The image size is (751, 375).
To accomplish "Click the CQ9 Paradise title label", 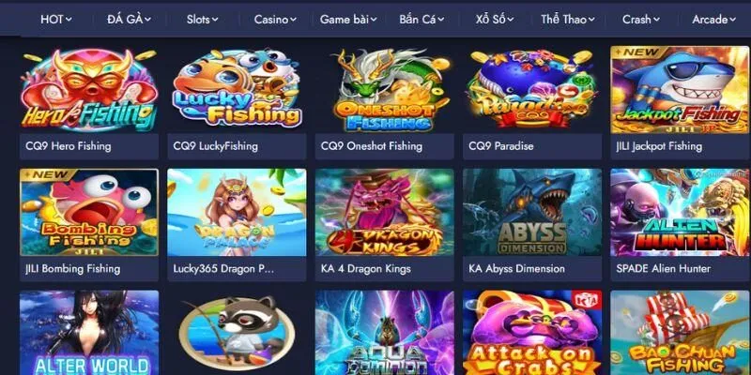I will (501, 146).
